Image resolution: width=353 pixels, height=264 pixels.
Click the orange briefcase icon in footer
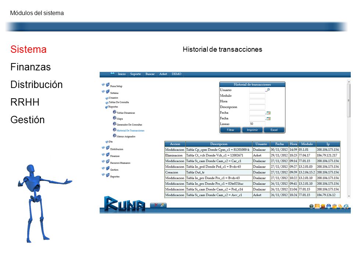coord(334,206)
